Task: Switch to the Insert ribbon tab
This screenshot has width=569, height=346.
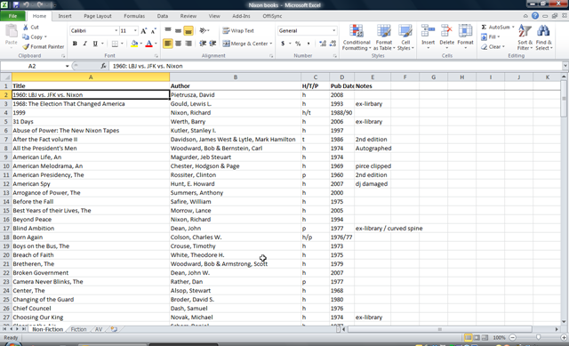Action: click(65, 16)
